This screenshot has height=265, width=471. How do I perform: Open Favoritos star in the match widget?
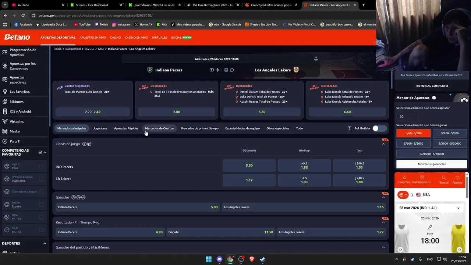click(404, 180)
